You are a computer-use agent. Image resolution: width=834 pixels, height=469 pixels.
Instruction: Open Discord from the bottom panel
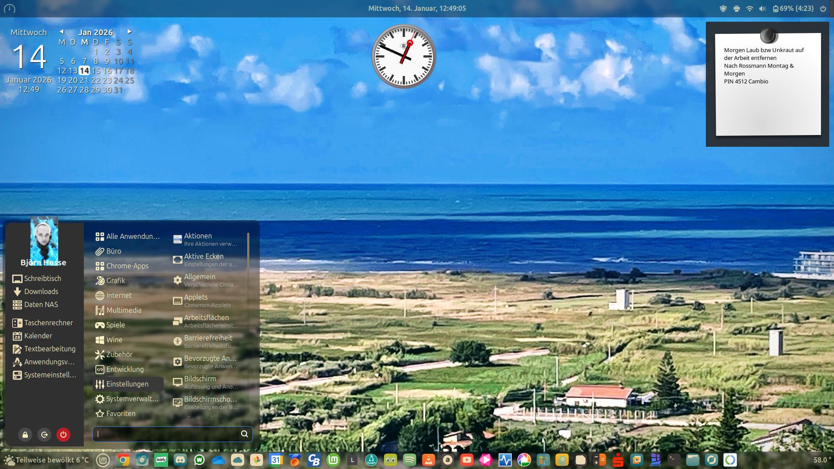click(180, 460)
